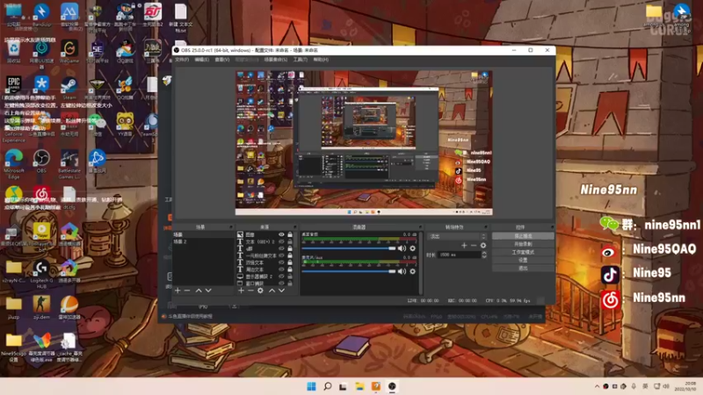703x395 pixels.
Task: Open transition properties gear icon
Action: [x=482, y=246]
